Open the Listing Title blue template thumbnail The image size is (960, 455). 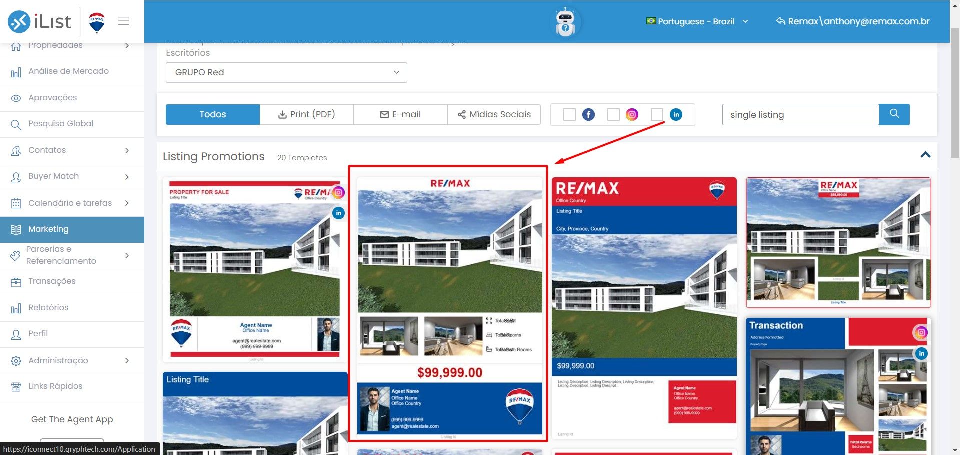(255, 413)
